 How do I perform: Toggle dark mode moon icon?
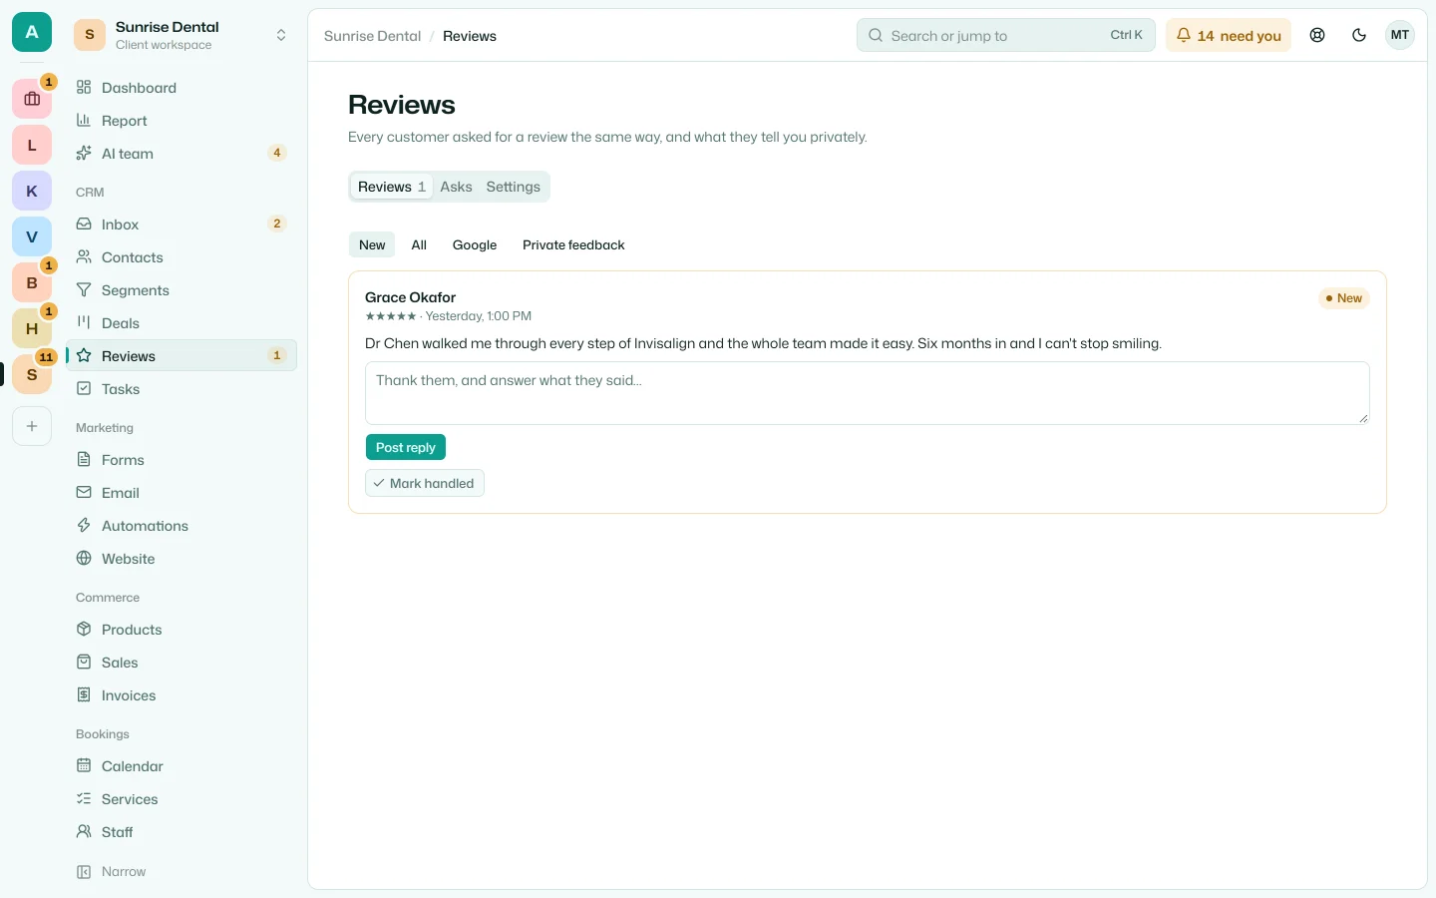pos(1359,35)
